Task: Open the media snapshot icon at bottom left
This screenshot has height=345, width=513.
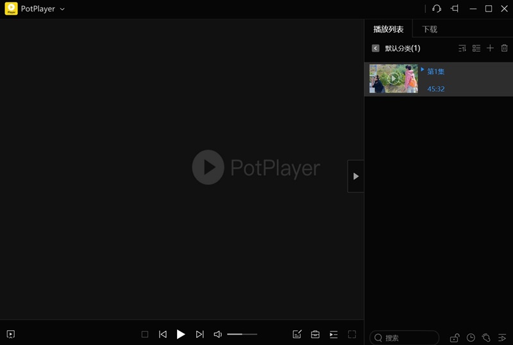Action: 11,334
